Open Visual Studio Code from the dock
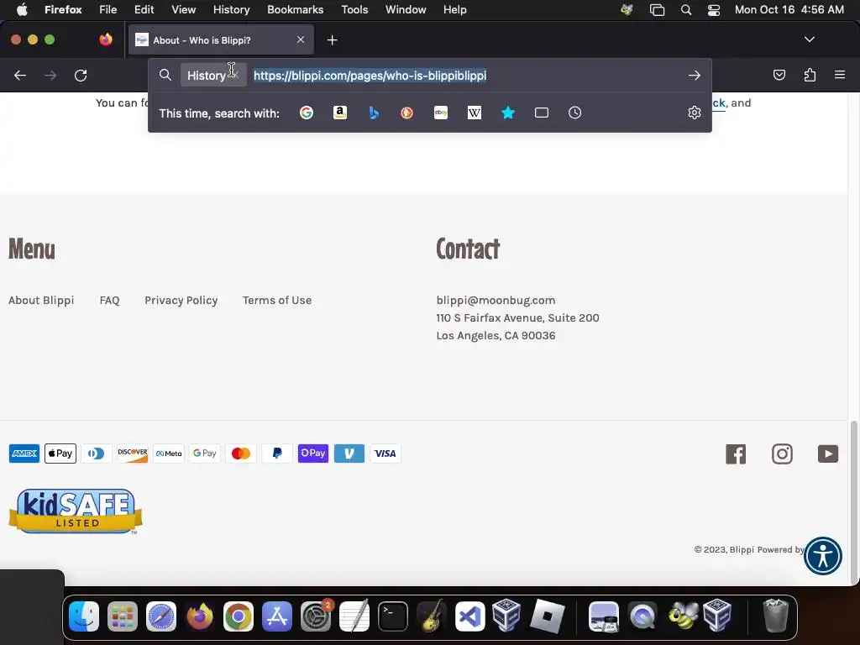 click(470, 616)
